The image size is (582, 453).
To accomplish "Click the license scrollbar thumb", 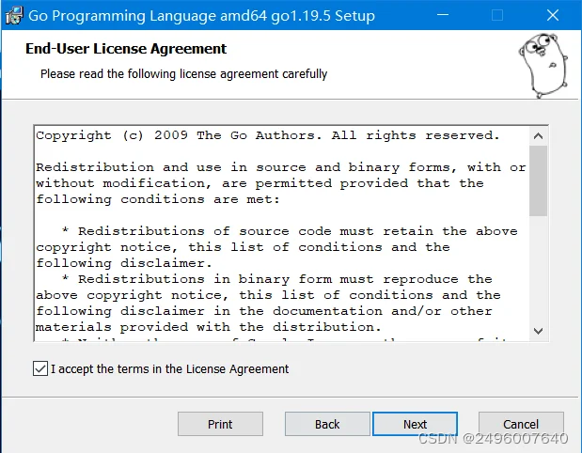I will click(x=538, y=180).
